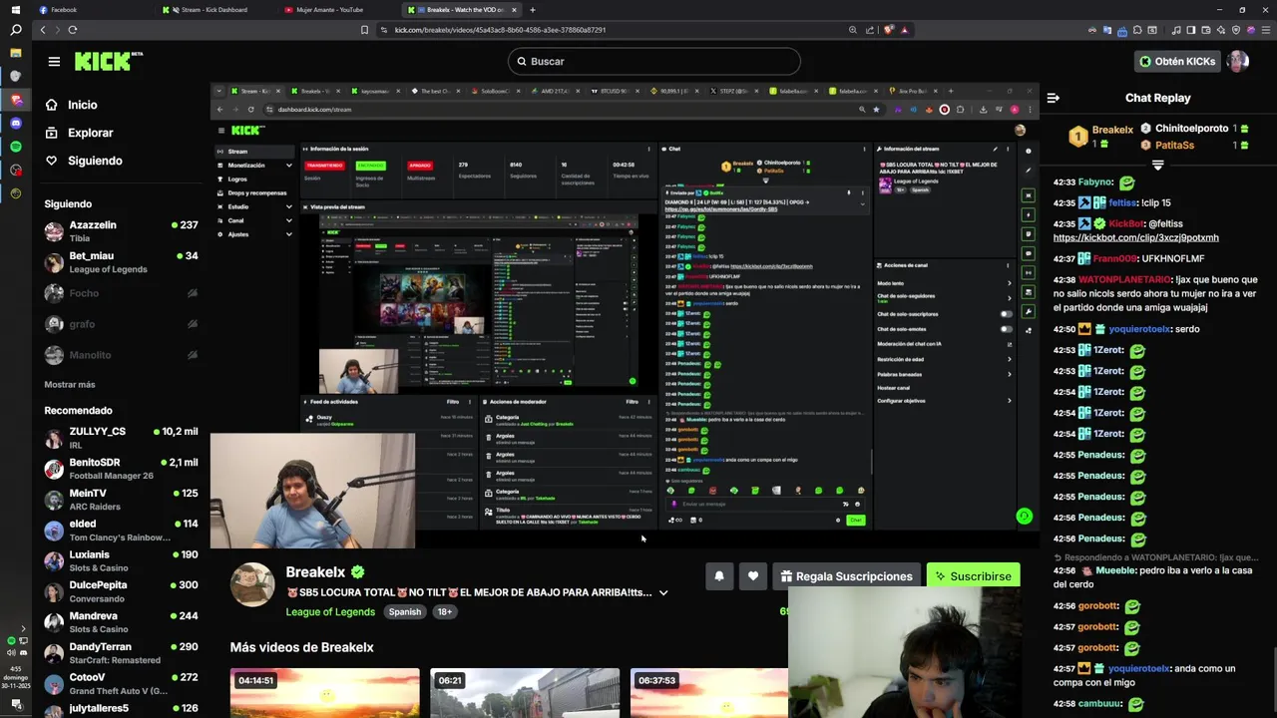This screenshot has width=1277, height=718.
Task: Open DulcePepita recommended channel
Action: [x=122, y=591]
